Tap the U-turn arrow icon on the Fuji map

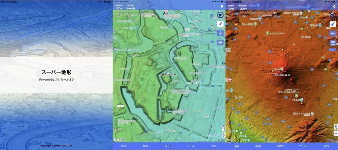(336, 127)
